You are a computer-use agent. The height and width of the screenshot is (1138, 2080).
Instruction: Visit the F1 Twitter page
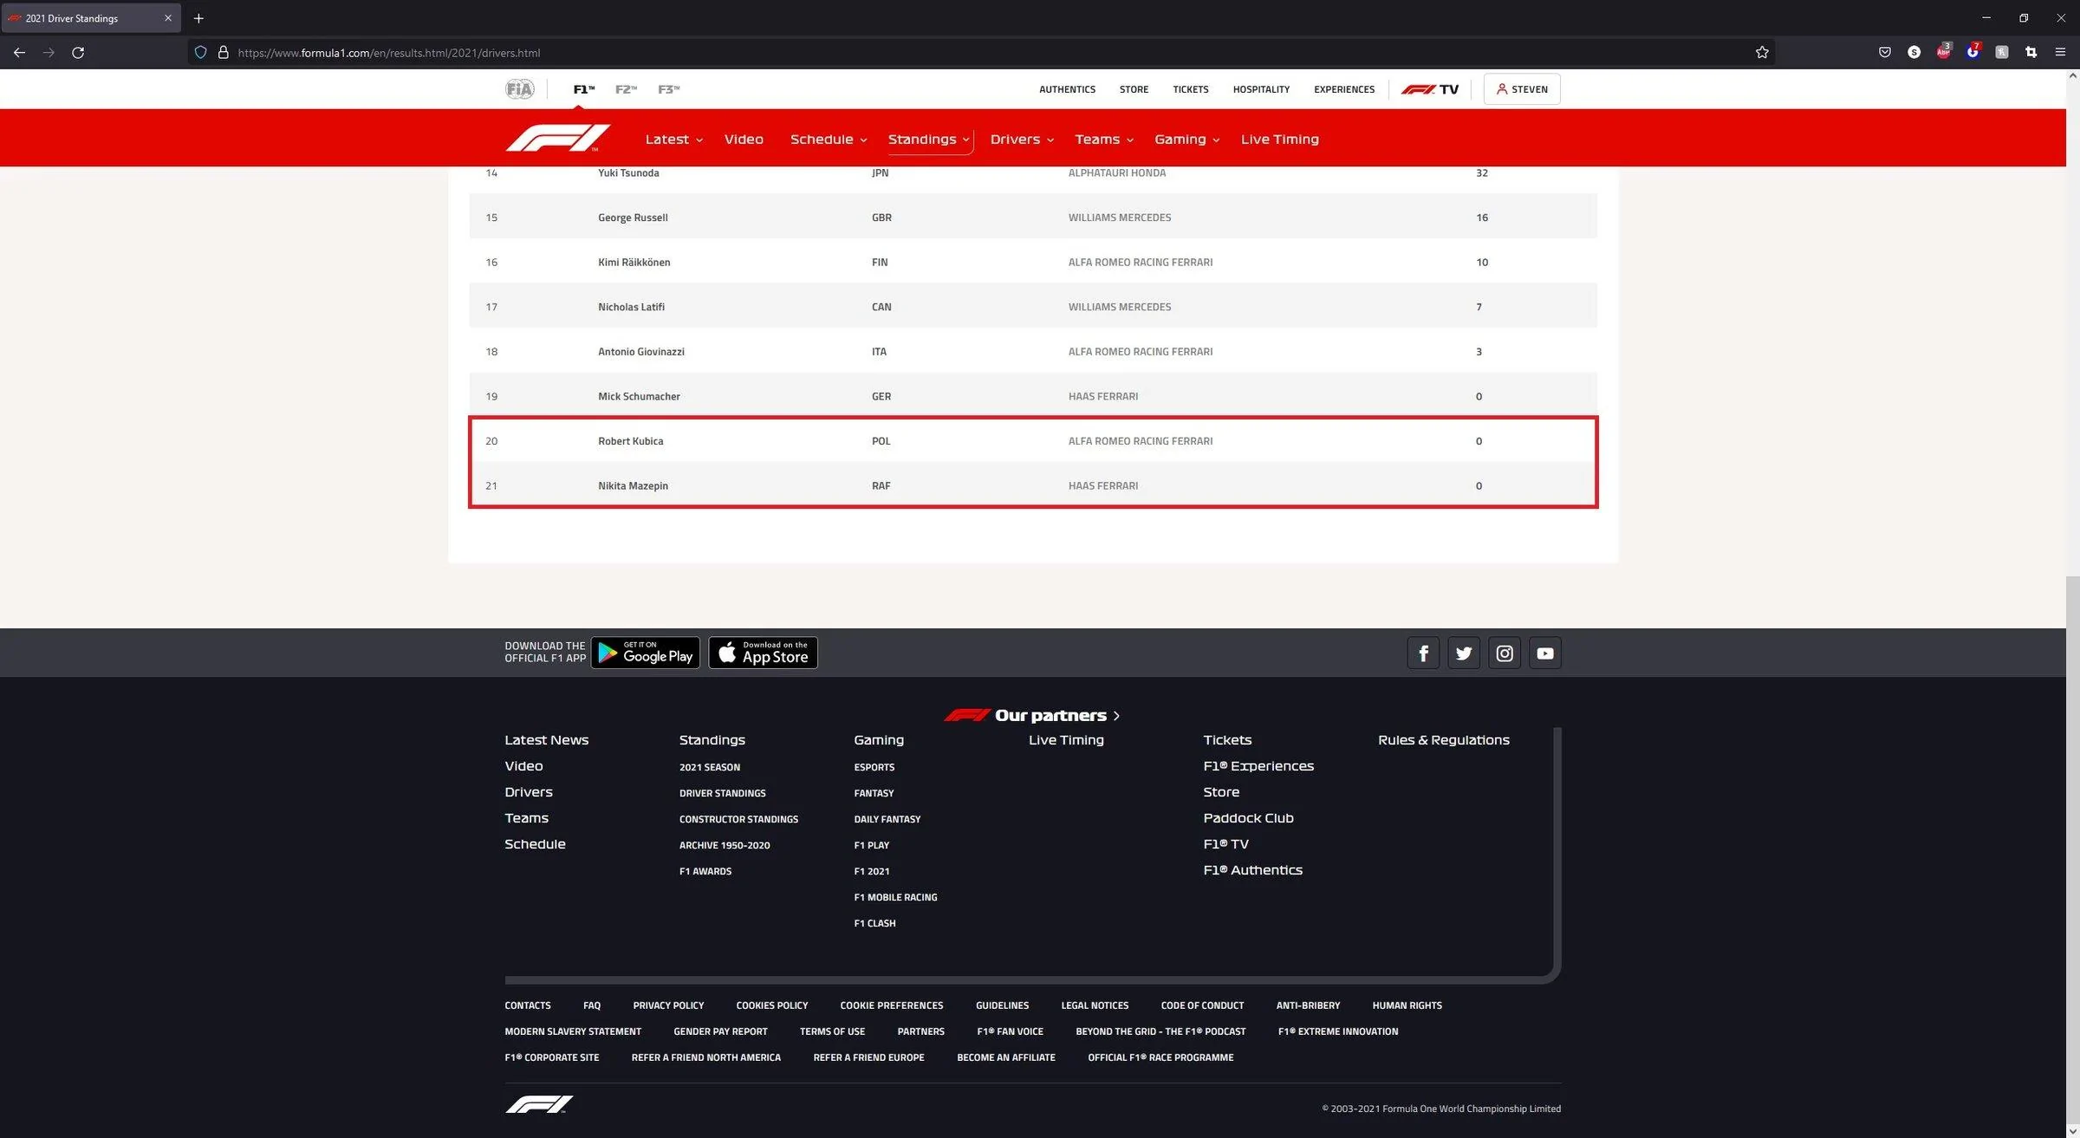1464,654
